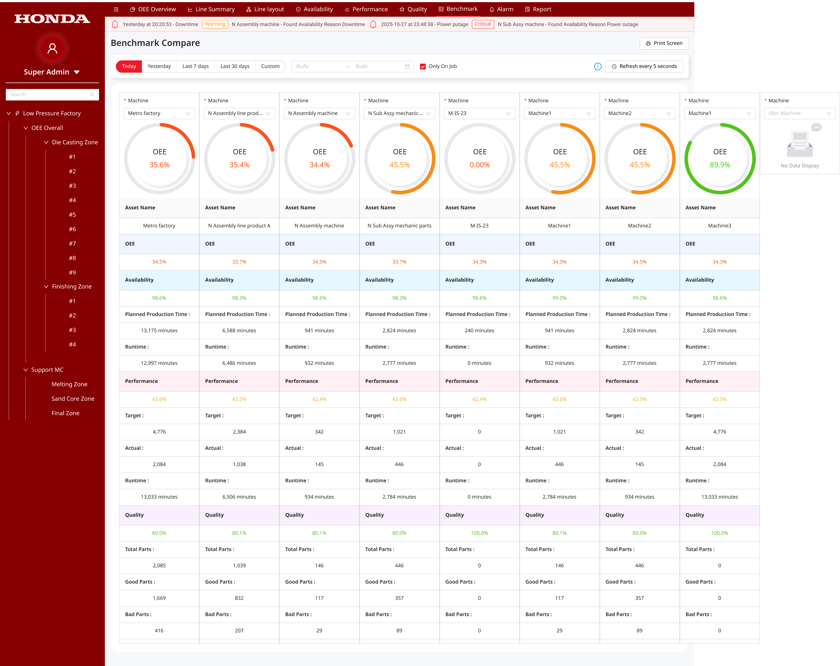Click the Machine3 green OEE gauge
The height and width of the screenshot is (666, 840).
pyautogui.click(x=719, y=158)
